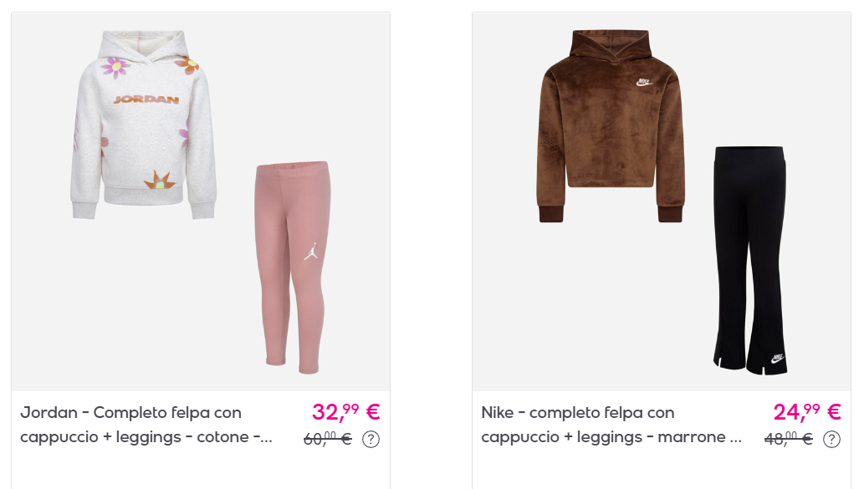This screenshot has height=489, width=859.
Task: Open price info icon beside 48,00 €
Action: tap(831, 439)
